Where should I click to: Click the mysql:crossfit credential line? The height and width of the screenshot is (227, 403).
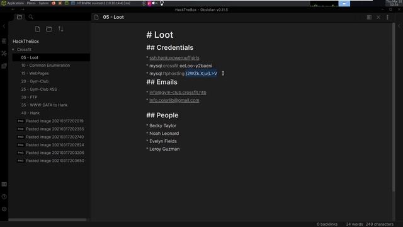point(181,66)
